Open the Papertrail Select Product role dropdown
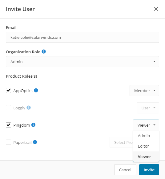Viewport: 165px width, 179px height. [121, 142]
